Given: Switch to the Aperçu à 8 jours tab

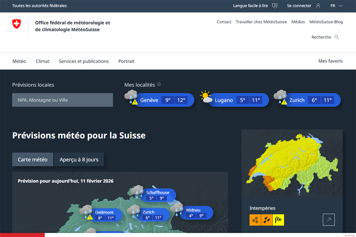Looking at the screenshot, I should 79,160.
